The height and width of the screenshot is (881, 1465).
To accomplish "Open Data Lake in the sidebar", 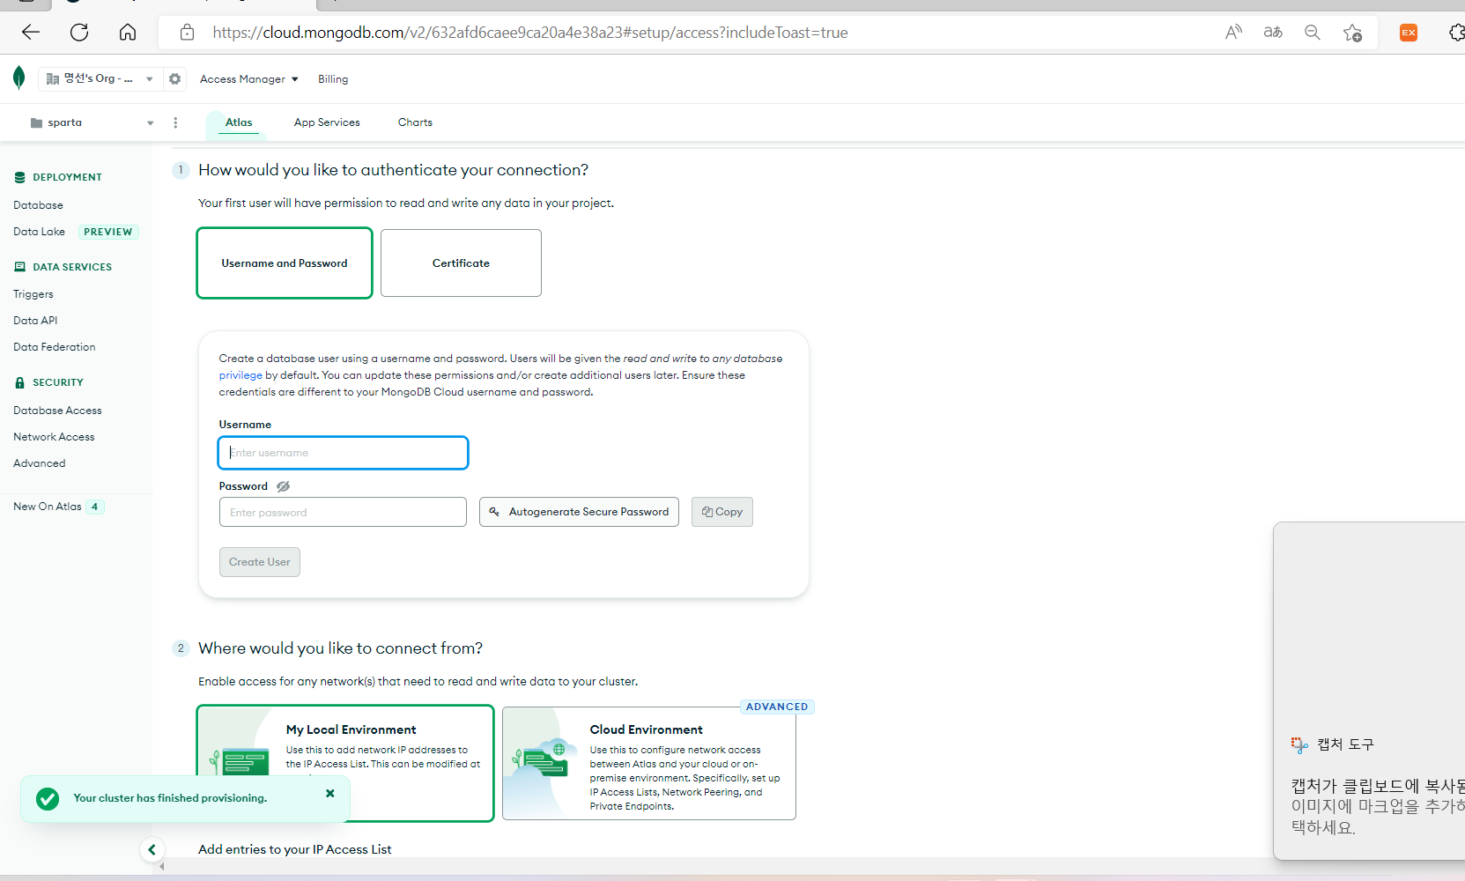I will click(x=39, y=232).
